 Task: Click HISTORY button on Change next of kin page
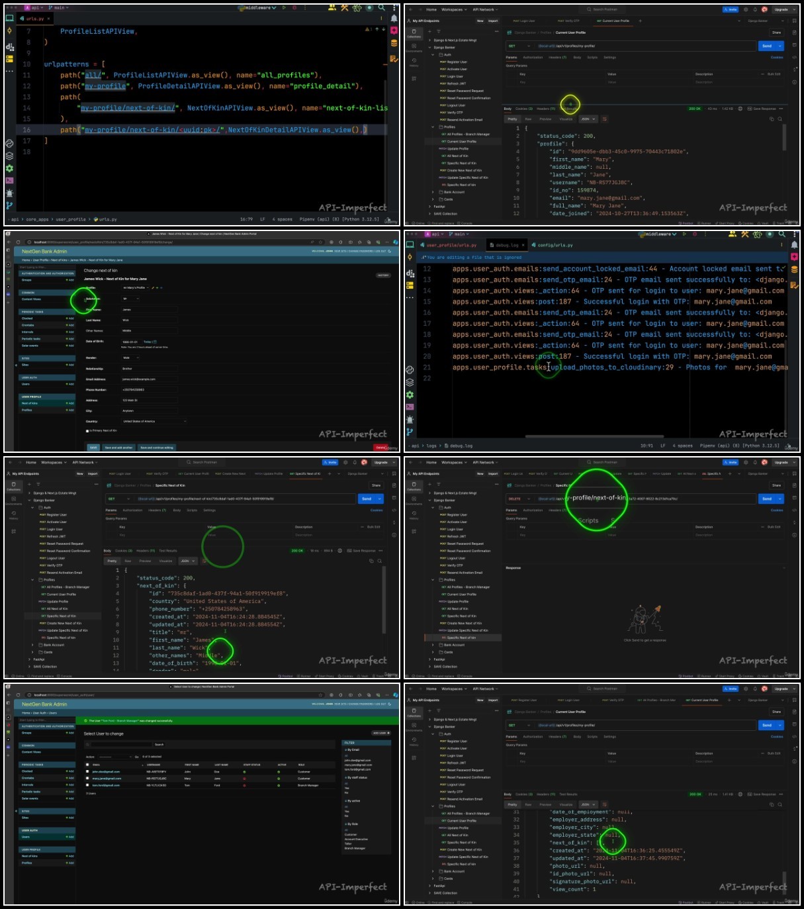coord(383,275)
